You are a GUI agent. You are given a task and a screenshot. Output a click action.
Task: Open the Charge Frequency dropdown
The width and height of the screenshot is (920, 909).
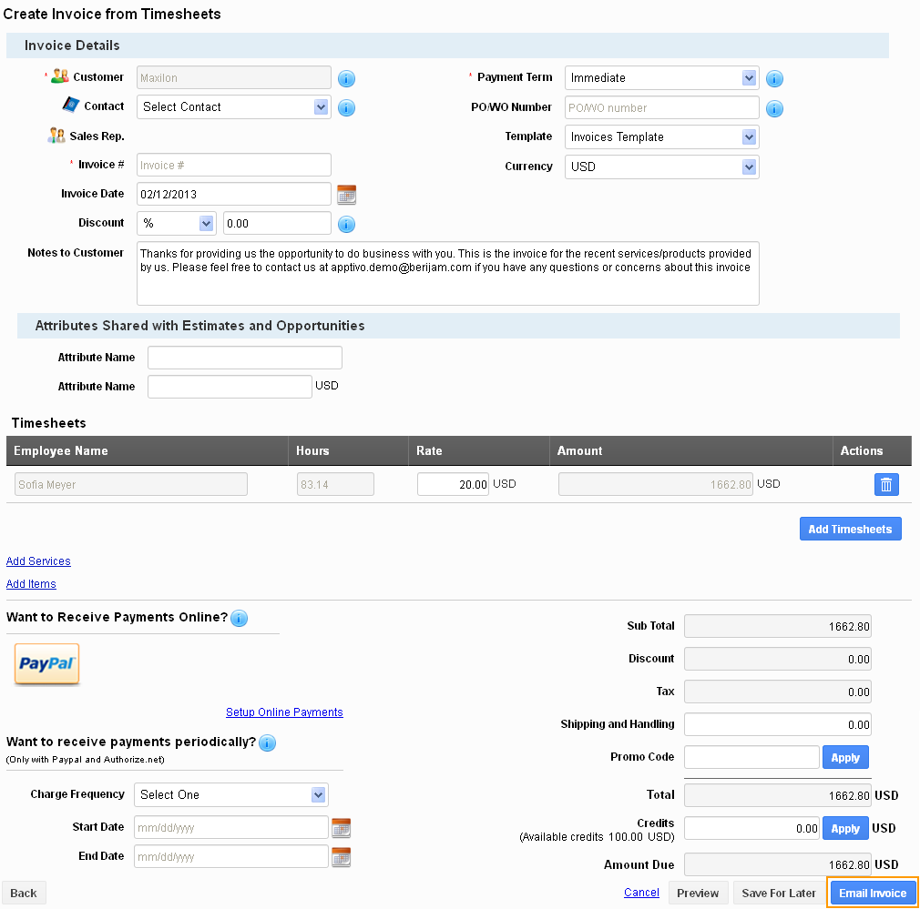[x=230, y=793]
